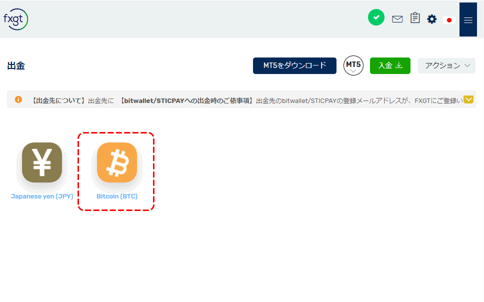The image size is (484, 302).
Task: Click the orange info icon in notice
Action: pos(18,99)
